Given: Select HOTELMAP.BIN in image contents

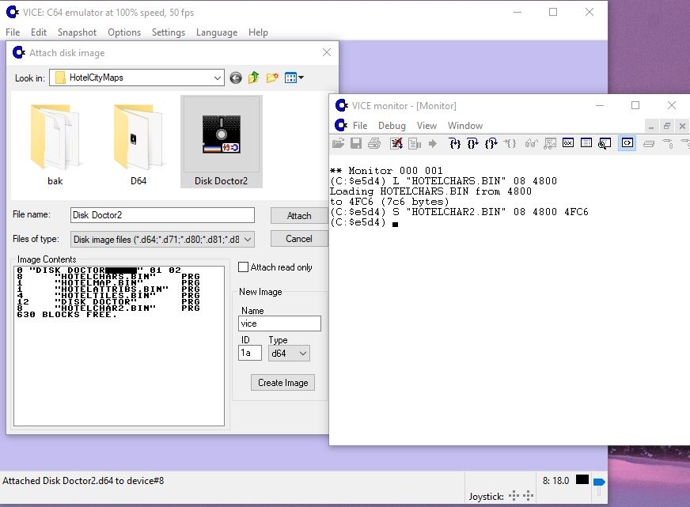Looking at the screenshot, I should tap(108, 282).
